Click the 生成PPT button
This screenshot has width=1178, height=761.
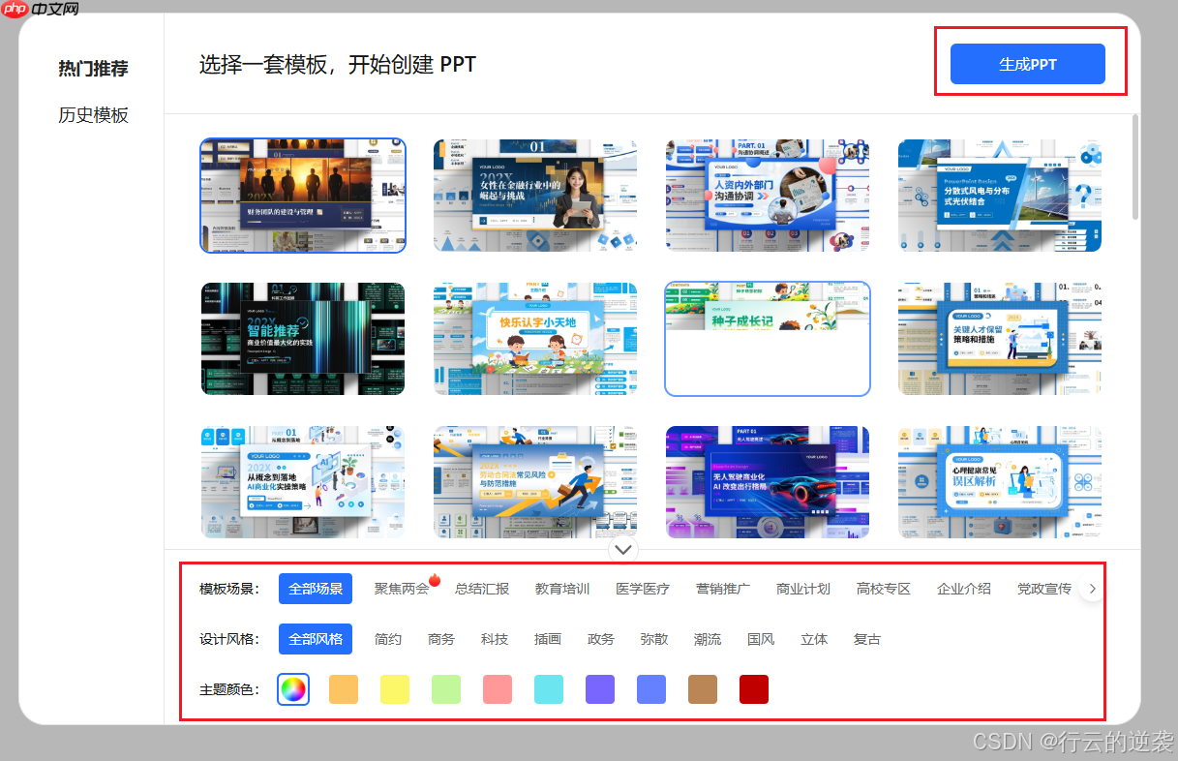(x=1027, y=63)
